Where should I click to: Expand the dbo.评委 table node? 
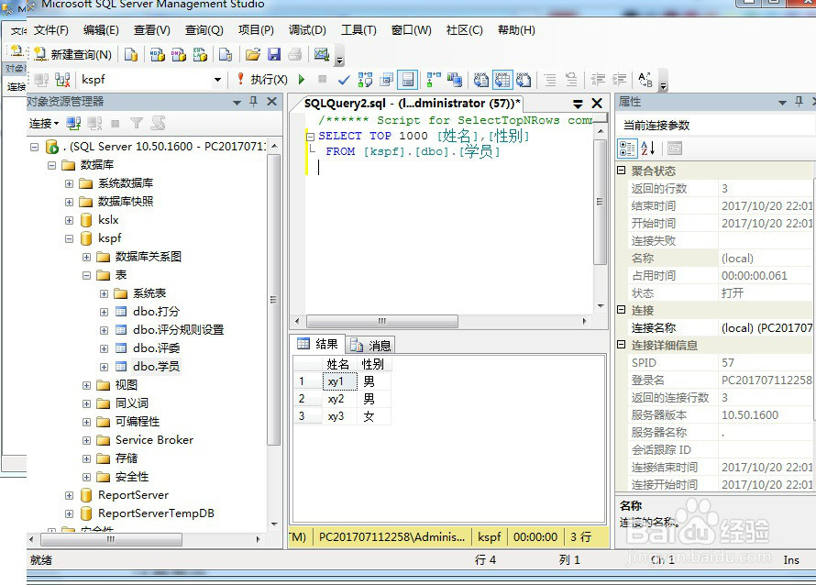pos(104,348)
